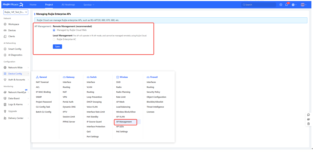313x152 pixels.
Task: Open DHCP Snooping under Switch
Action: click(x=94, y=102)
